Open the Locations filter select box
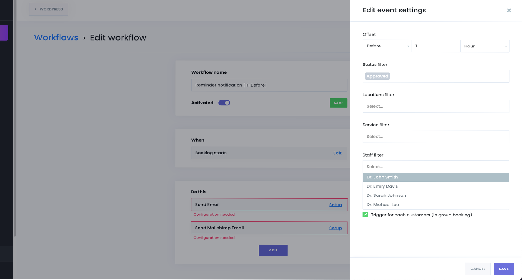The height and width of the screenshot is (280, 522). pos(436,106)
